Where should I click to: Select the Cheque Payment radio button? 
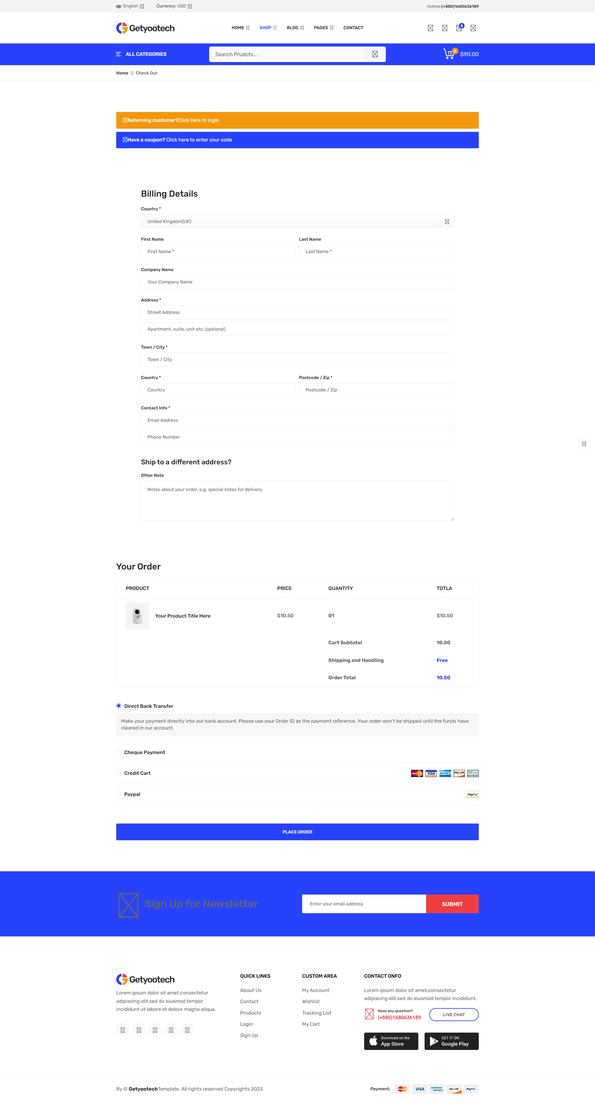(x=119, y=752)
